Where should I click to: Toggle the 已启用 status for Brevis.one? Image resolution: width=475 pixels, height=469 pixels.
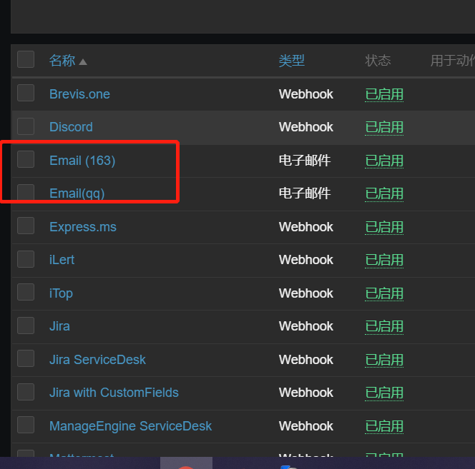click(384, 94)
